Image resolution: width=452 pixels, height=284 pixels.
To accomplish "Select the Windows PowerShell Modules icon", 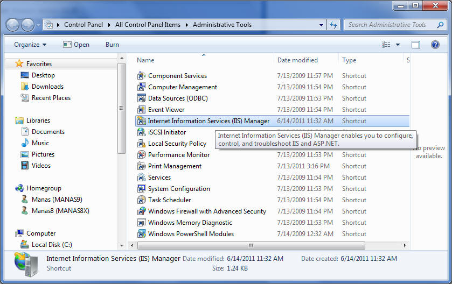I will pos(141,233).
